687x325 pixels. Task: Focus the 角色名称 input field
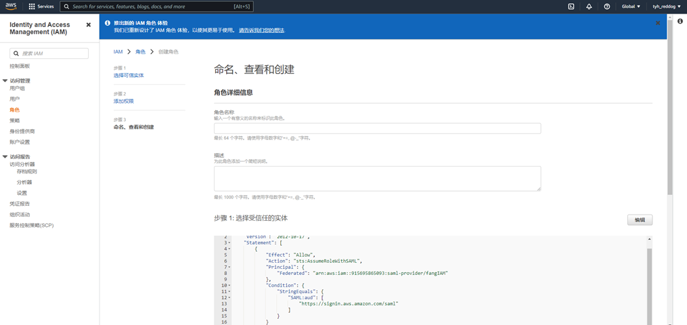click(377, 129)
